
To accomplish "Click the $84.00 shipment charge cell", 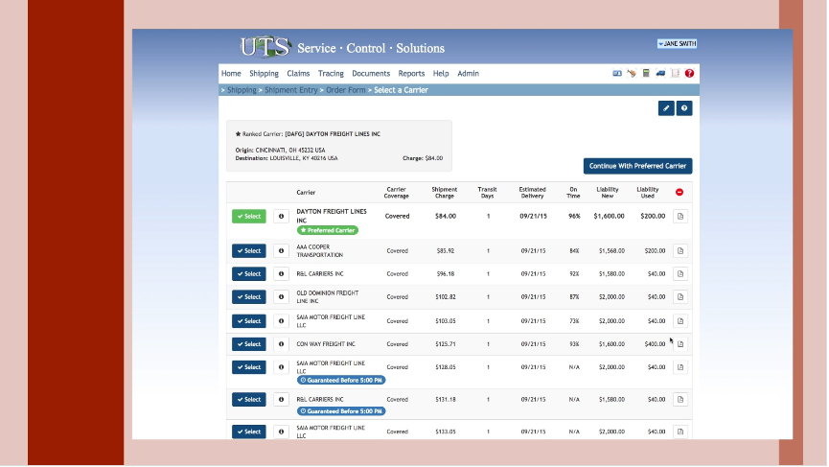I will [446, 217].
